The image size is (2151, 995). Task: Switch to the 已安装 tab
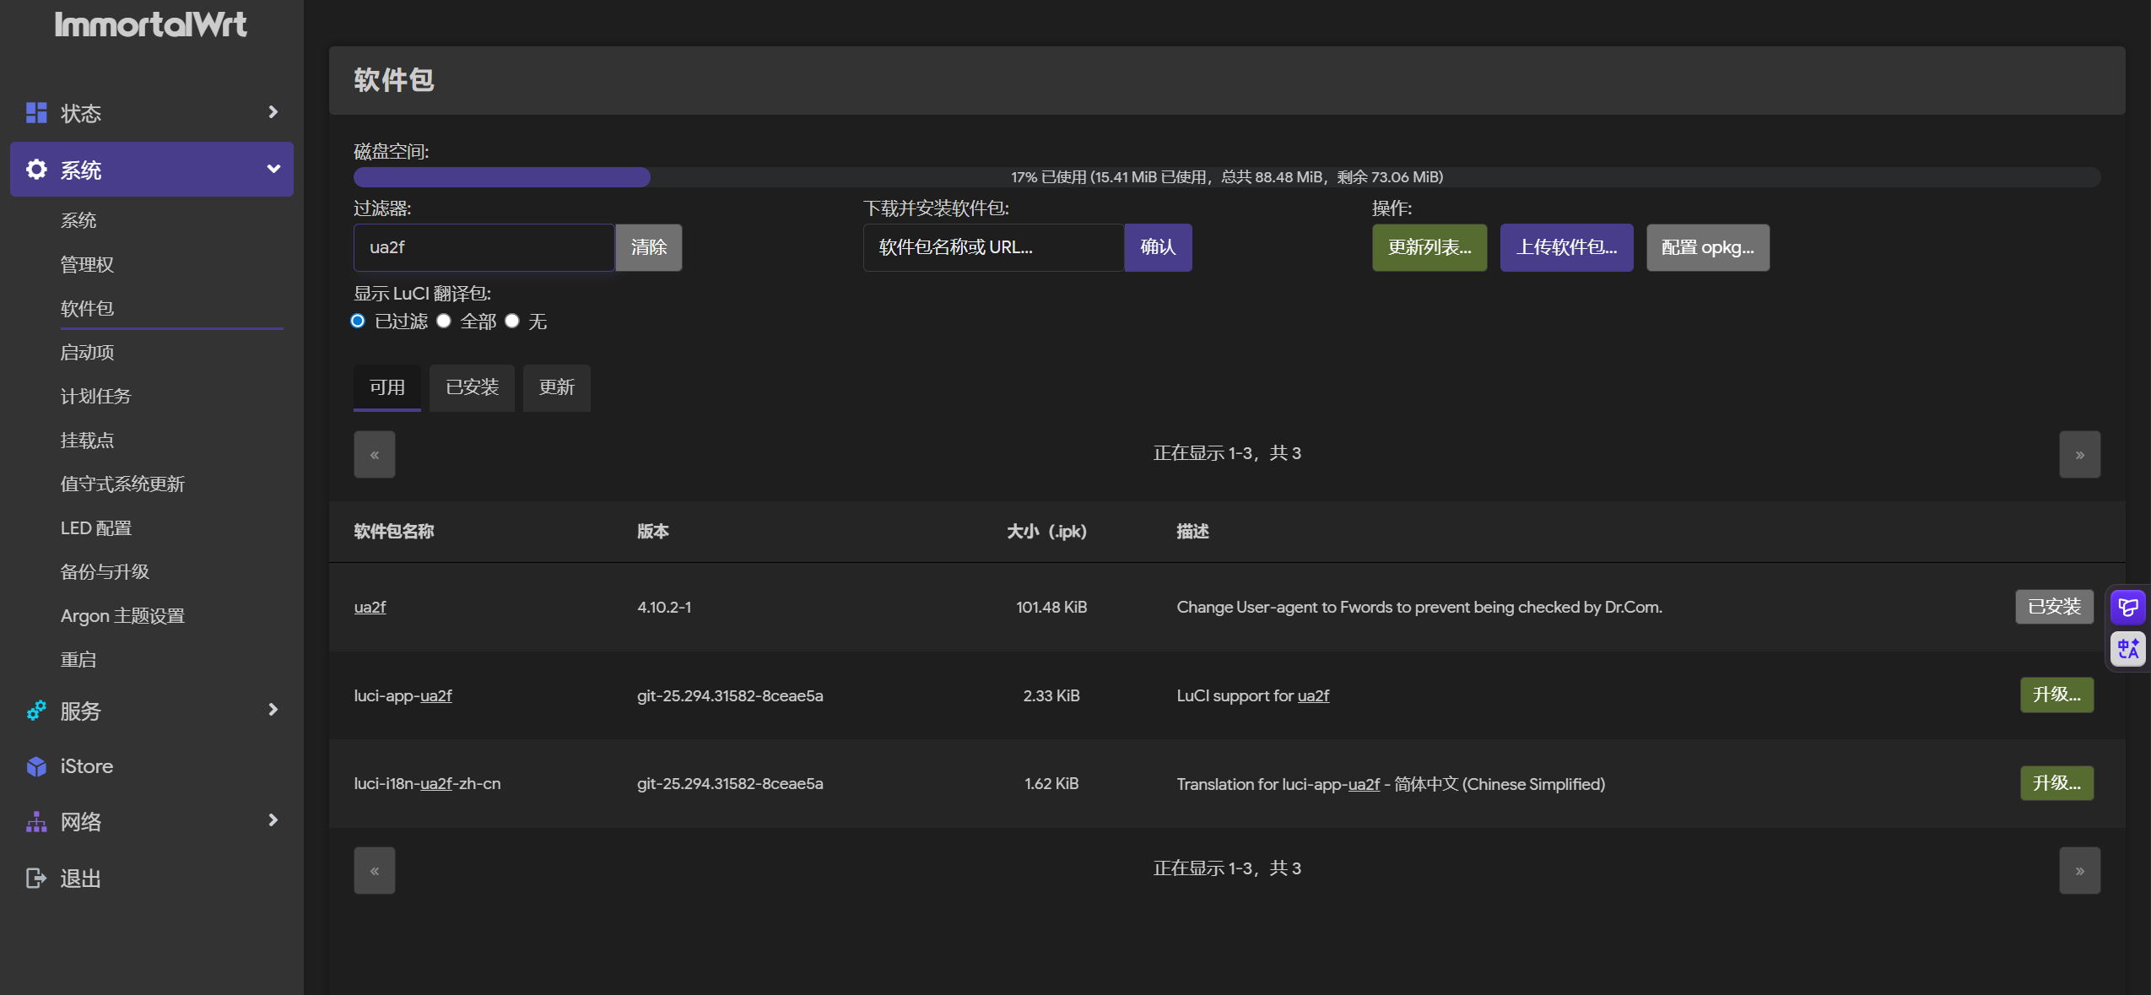point(472,387)
